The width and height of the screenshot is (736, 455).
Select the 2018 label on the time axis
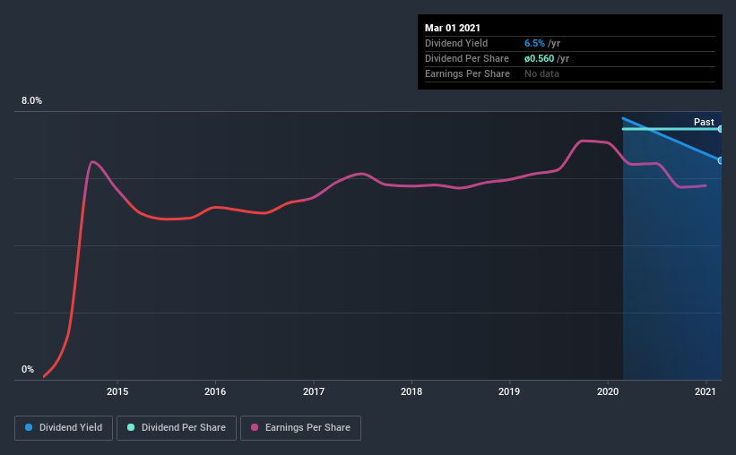(411, 391)
